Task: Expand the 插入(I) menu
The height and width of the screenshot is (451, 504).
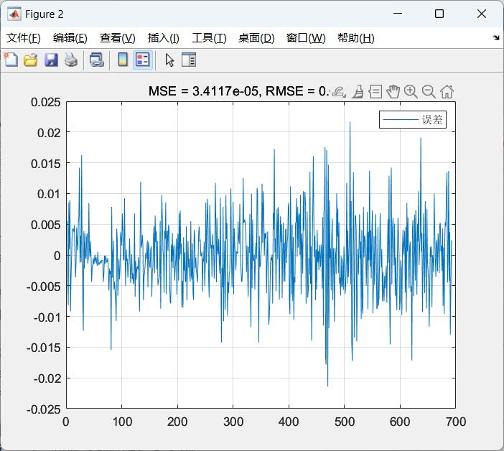Action: (163, 38)
